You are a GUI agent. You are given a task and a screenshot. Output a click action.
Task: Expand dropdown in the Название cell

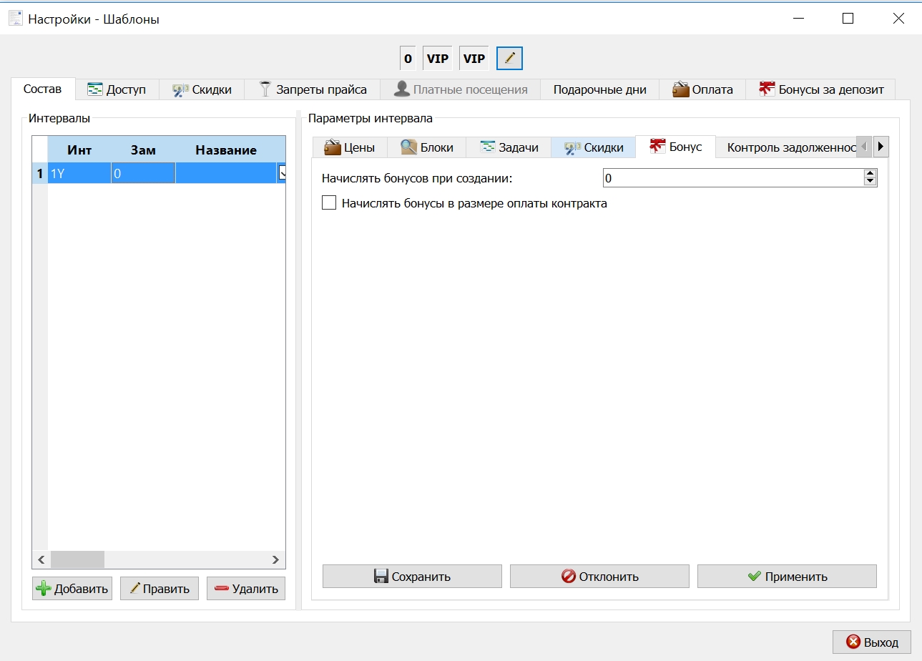pos(281,172)
